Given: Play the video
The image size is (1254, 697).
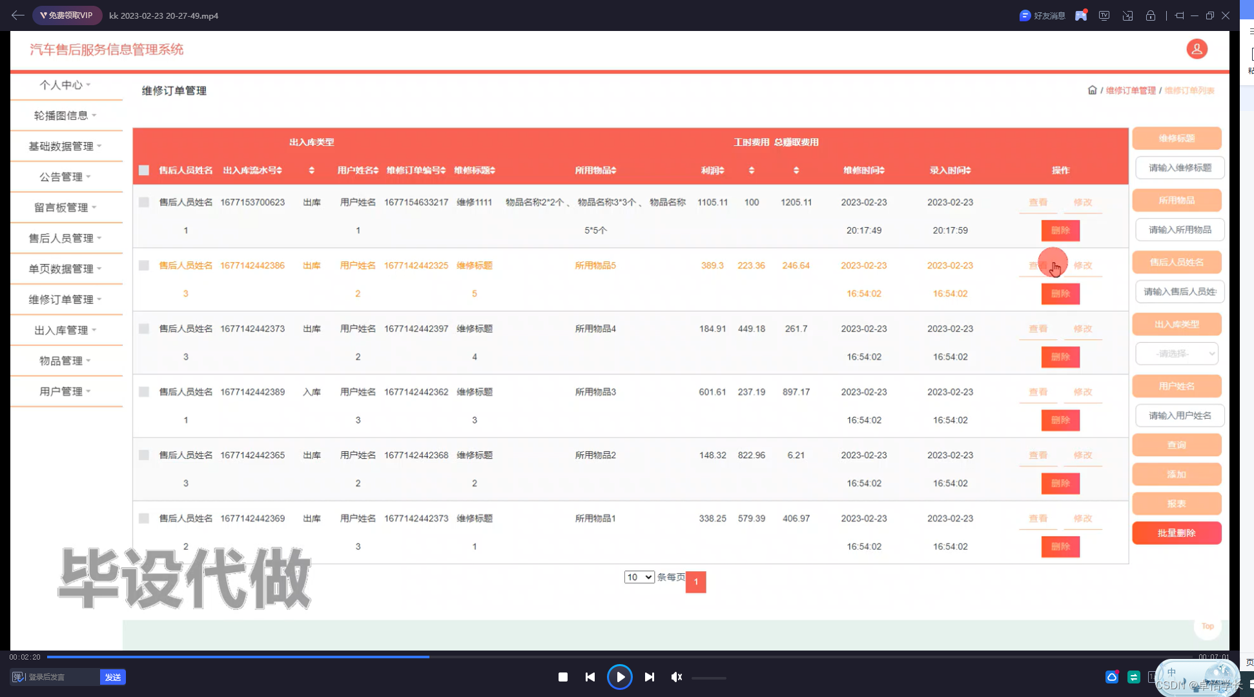Looking at the screenshot, I should 620,677.
